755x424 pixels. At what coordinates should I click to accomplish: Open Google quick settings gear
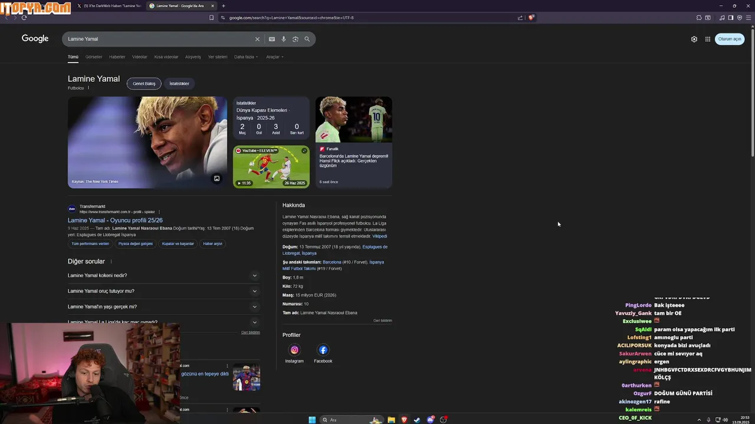(694, 39)
